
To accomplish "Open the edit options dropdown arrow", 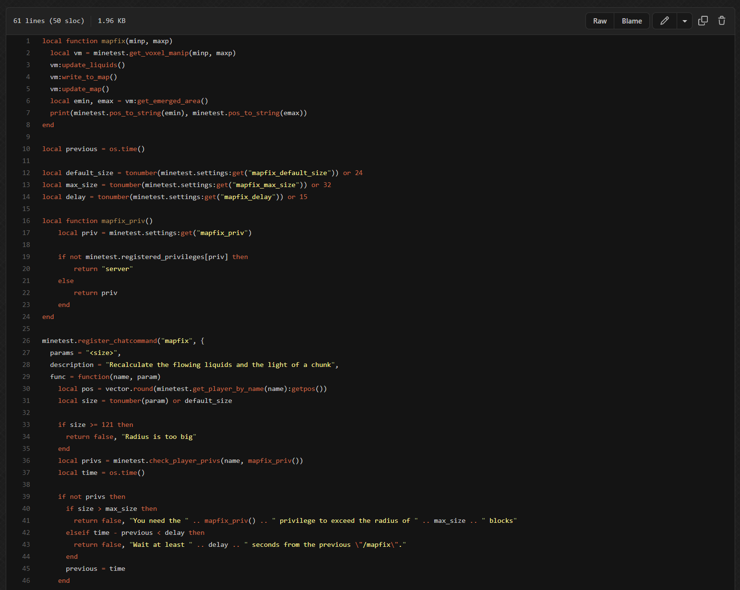I will [684, 21].
